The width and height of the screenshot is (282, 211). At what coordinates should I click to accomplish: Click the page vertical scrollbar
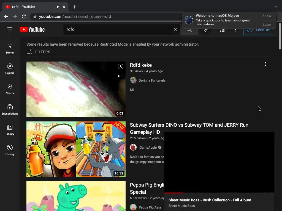280,36
